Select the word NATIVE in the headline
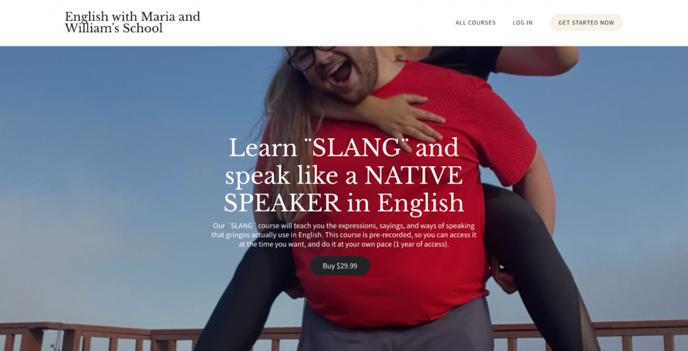 (x=414, y=175)
